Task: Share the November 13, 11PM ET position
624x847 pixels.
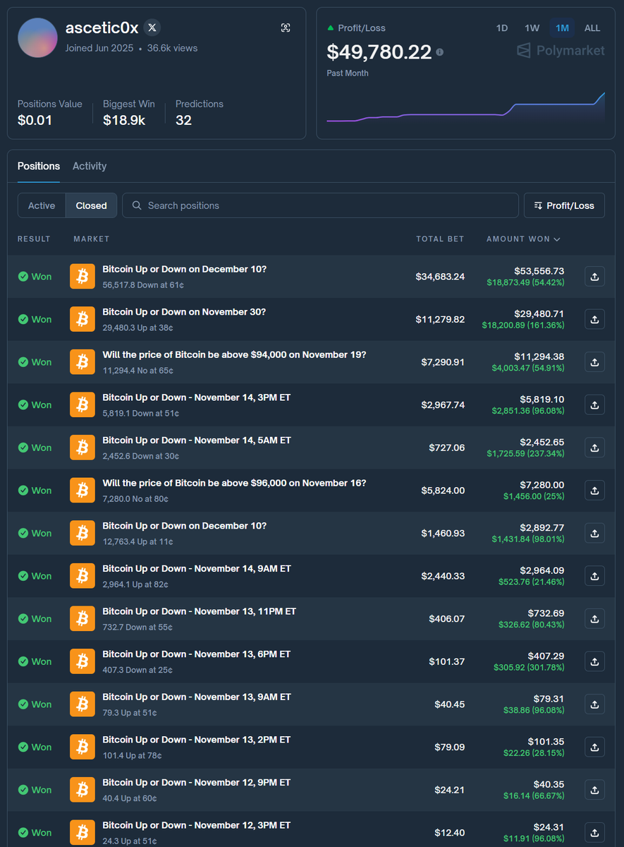Action: point(594,619)
